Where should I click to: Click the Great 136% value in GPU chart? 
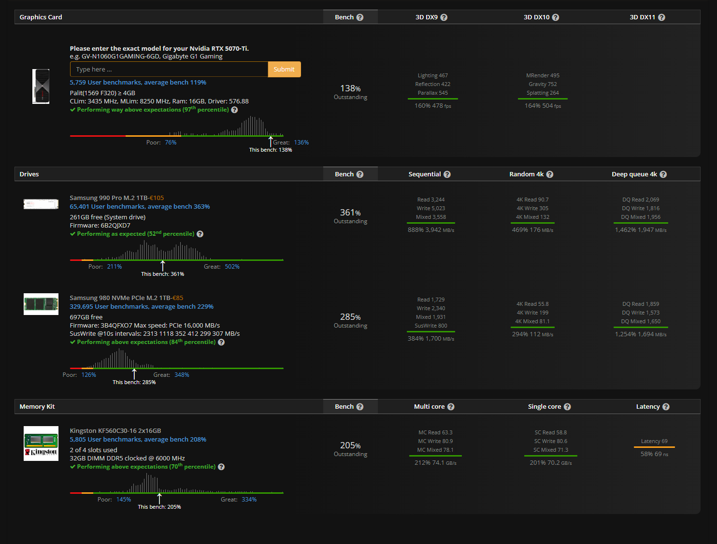point(301,143)
